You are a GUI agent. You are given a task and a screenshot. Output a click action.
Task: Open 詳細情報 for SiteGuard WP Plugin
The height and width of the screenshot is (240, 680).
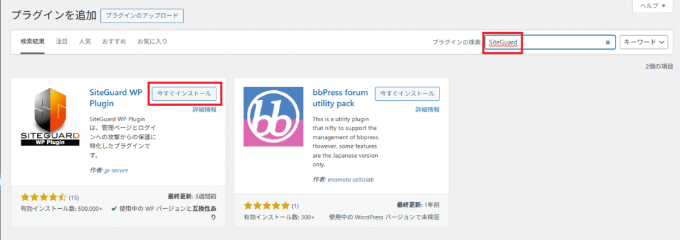coord(205,109)
